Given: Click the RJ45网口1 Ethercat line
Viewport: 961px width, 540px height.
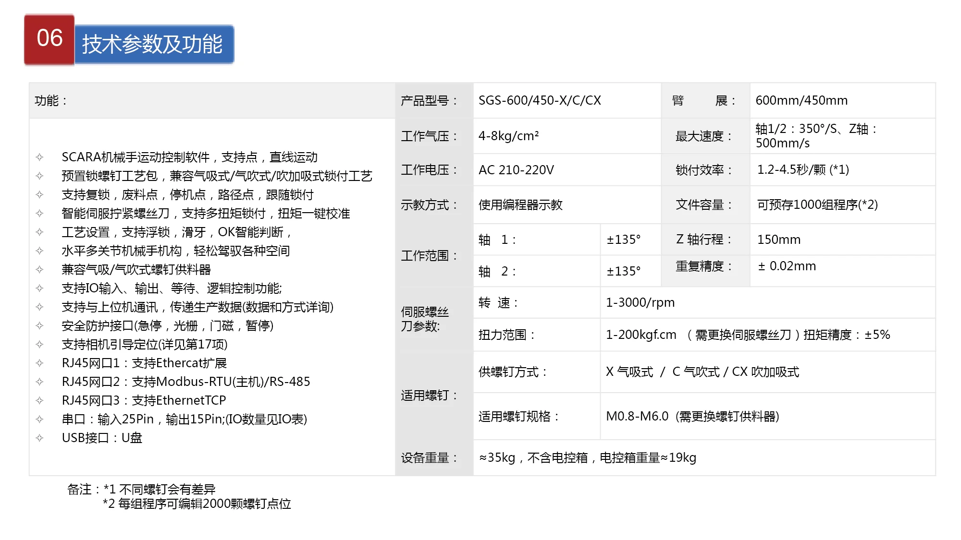Looking at the screenshot, I should click(144, 363).
